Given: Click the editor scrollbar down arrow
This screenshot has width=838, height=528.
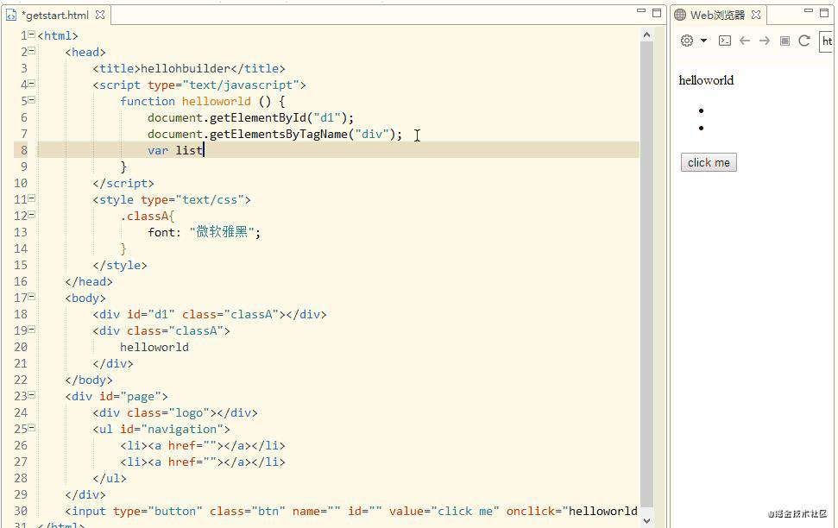Looking at the screenshot, I should (x=646, y=520).
